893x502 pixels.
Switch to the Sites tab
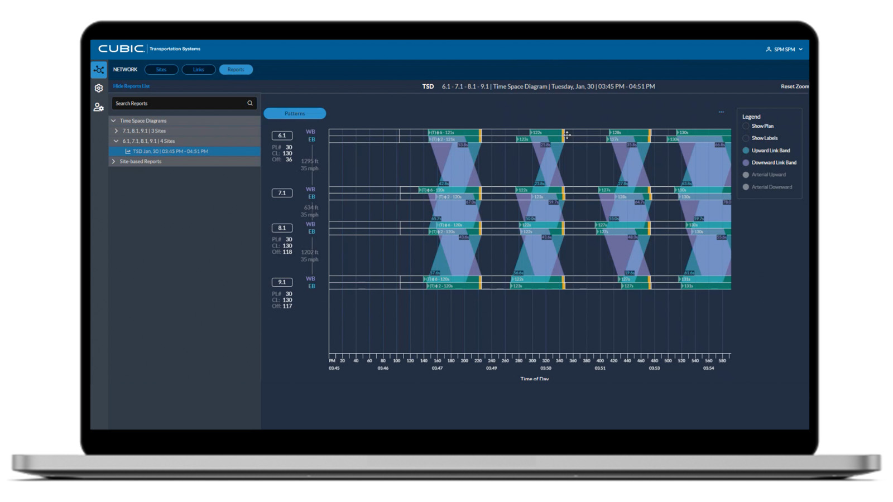[161, 69]
